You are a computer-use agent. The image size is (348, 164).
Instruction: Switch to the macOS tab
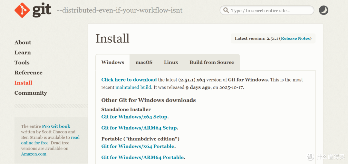click(144, 62)
